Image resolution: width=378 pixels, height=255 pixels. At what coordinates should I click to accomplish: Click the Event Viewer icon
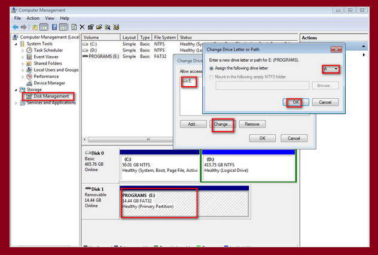29,57
